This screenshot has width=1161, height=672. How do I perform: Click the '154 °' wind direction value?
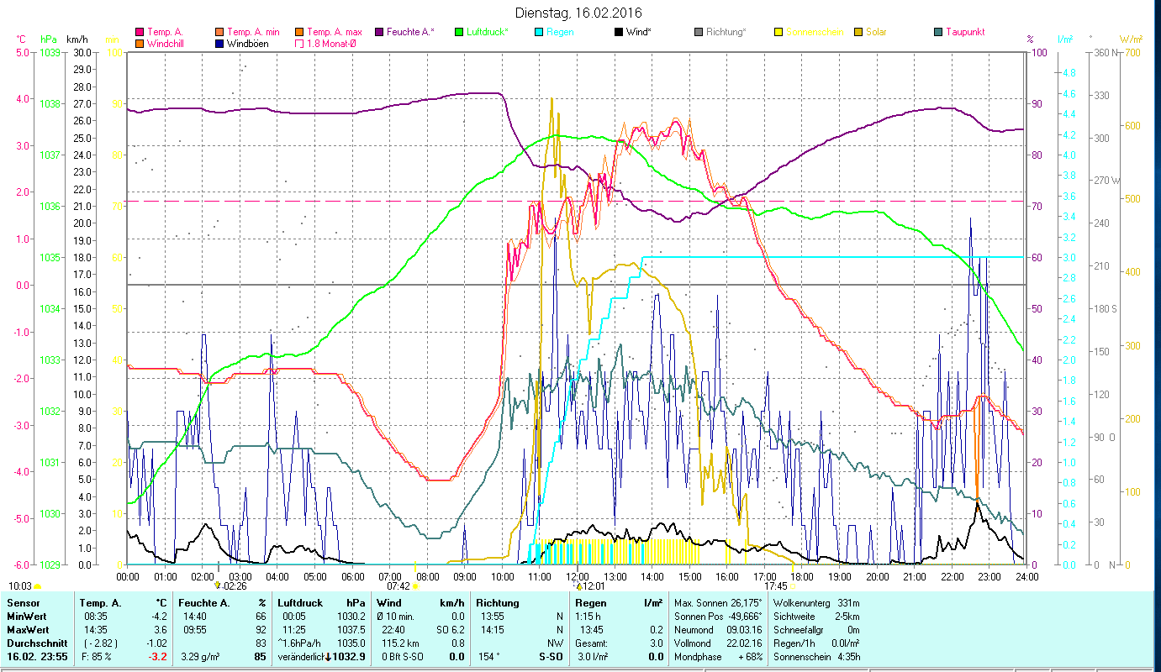click(489, 657)
